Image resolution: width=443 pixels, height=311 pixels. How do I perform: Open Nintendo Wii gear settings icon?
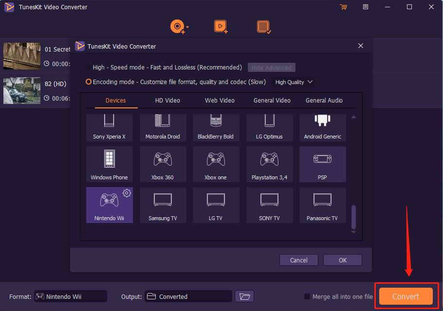127,193
